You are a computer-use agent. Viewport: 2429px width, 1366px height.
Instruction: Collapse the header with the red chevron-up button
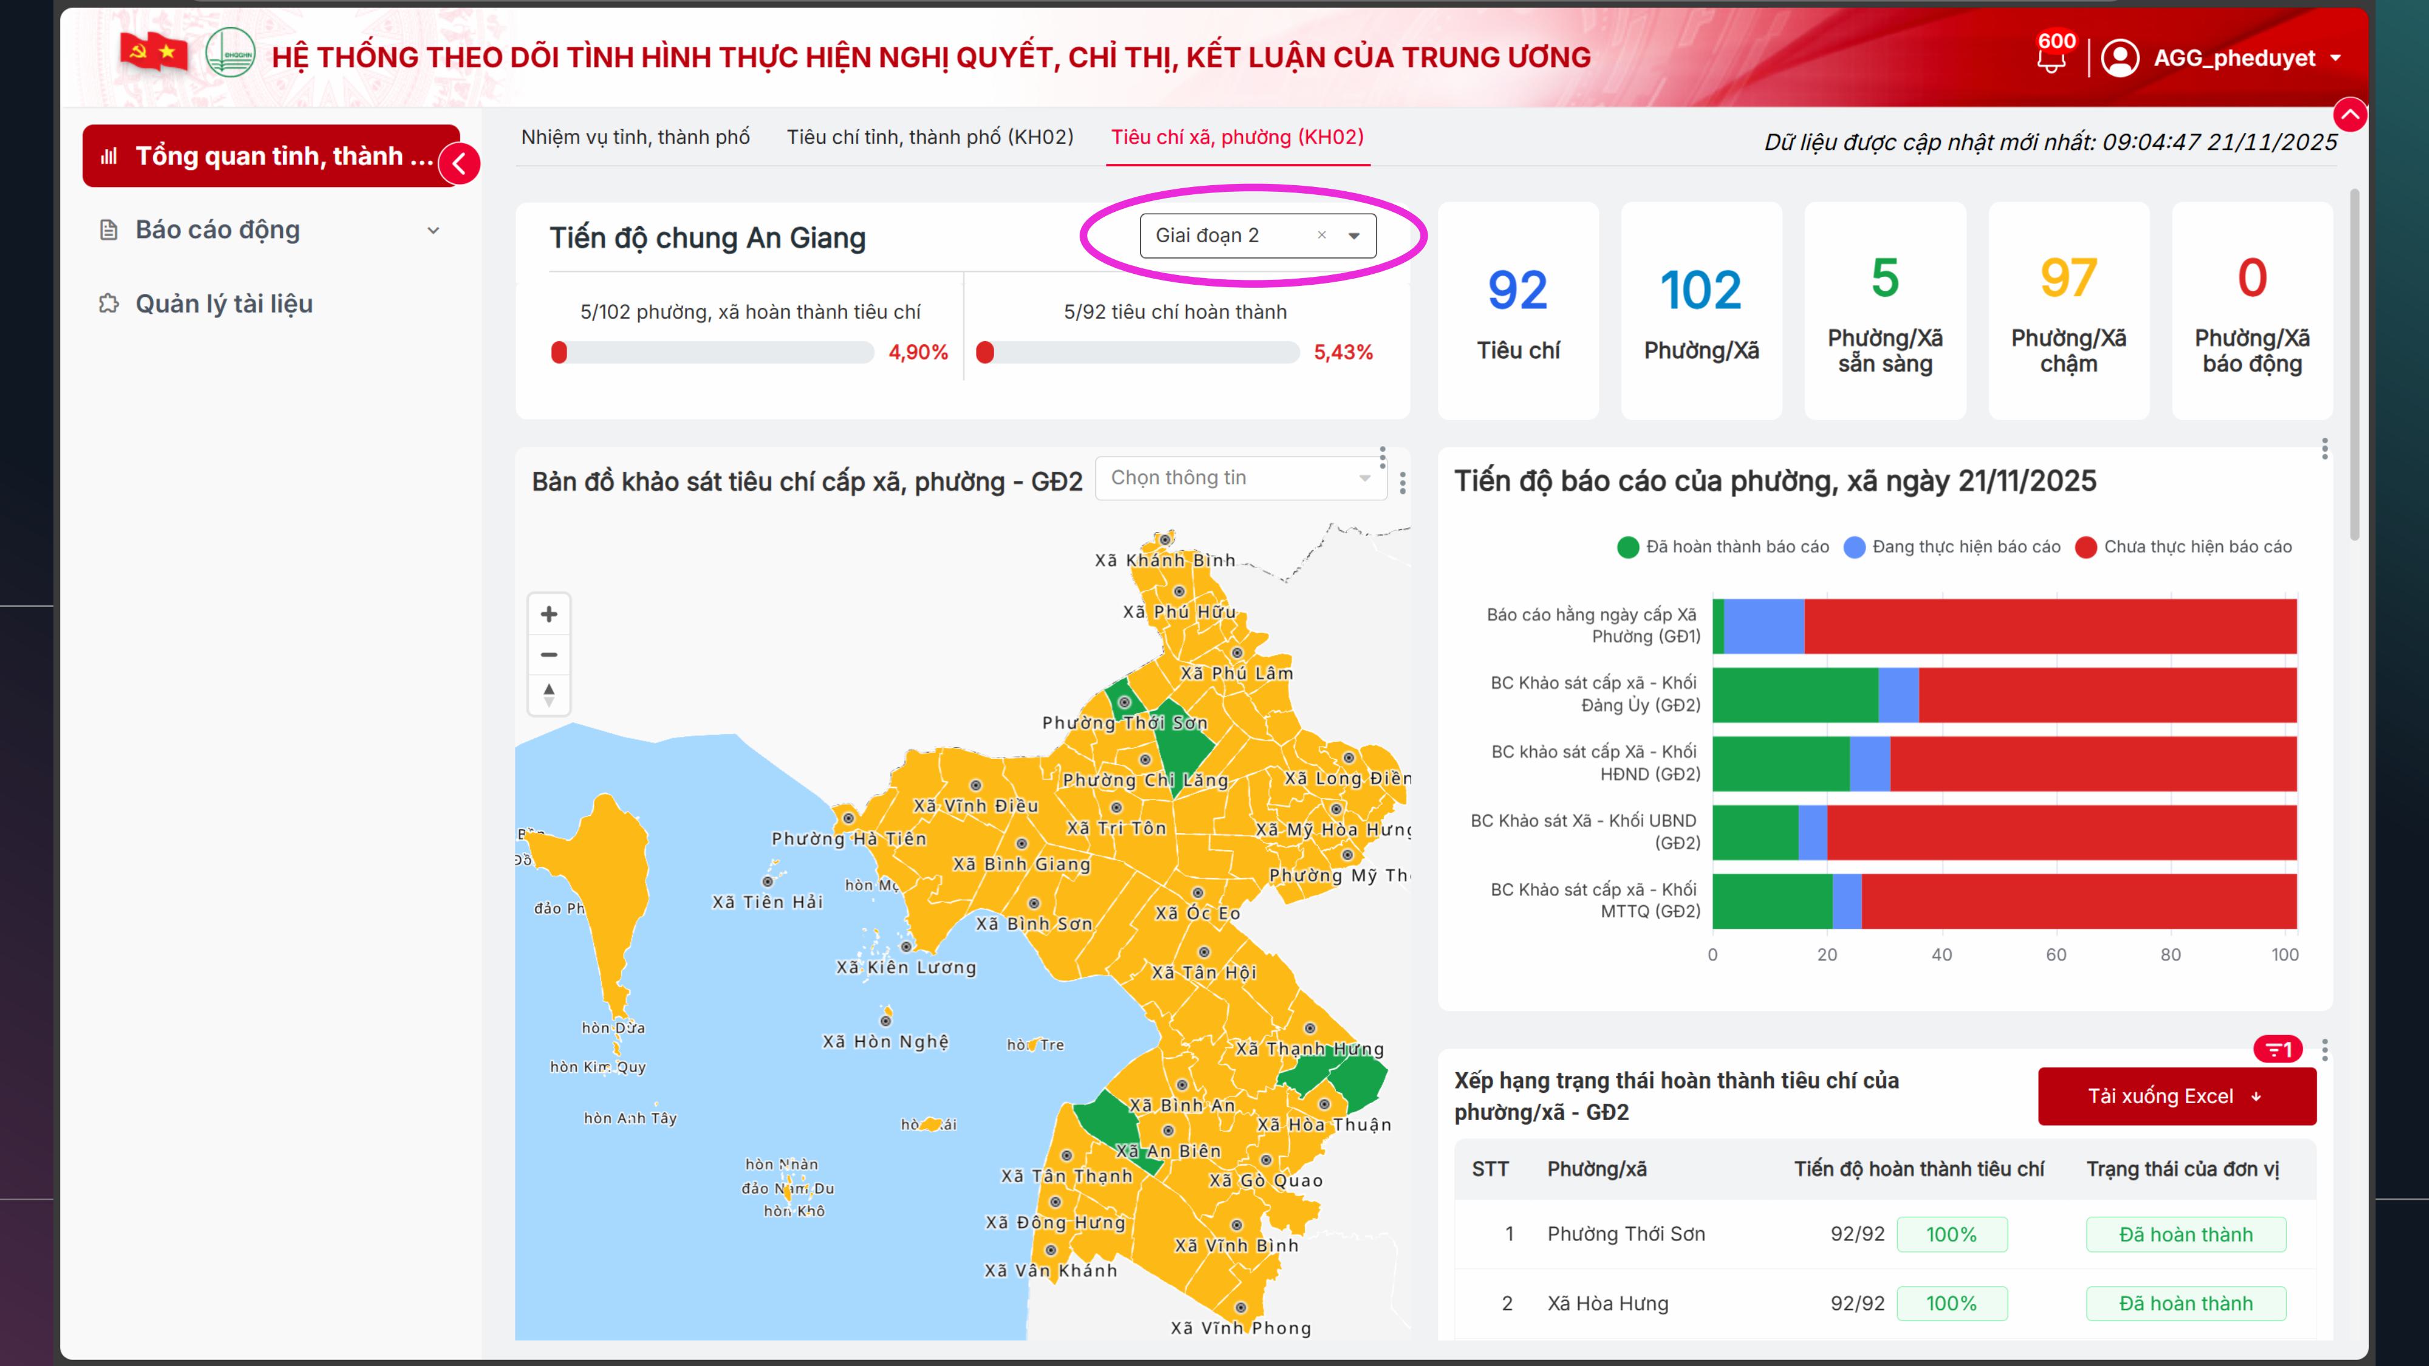pos(2350,115)
